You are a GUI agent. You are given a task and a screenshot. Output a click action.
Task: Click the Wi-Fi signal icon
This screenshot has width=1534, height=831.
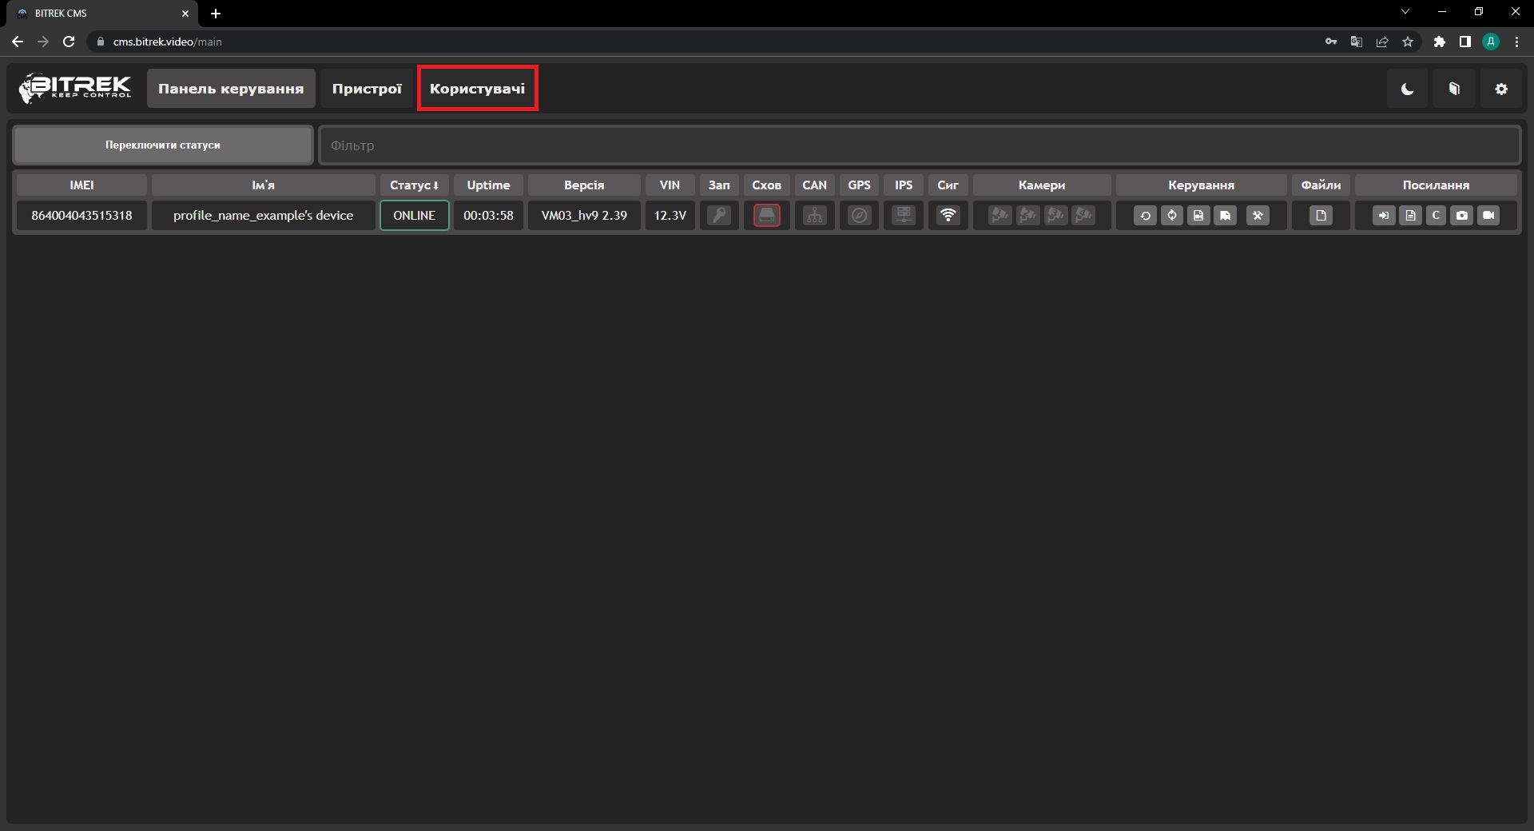pyautogui.click(x=948, y=216)
